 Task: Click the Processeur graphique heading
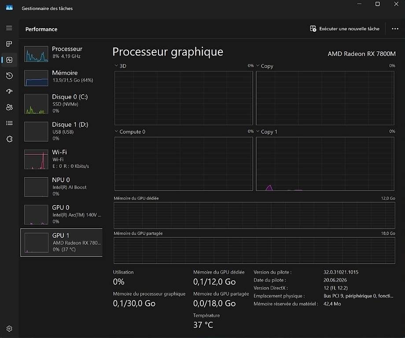point(168,52)
